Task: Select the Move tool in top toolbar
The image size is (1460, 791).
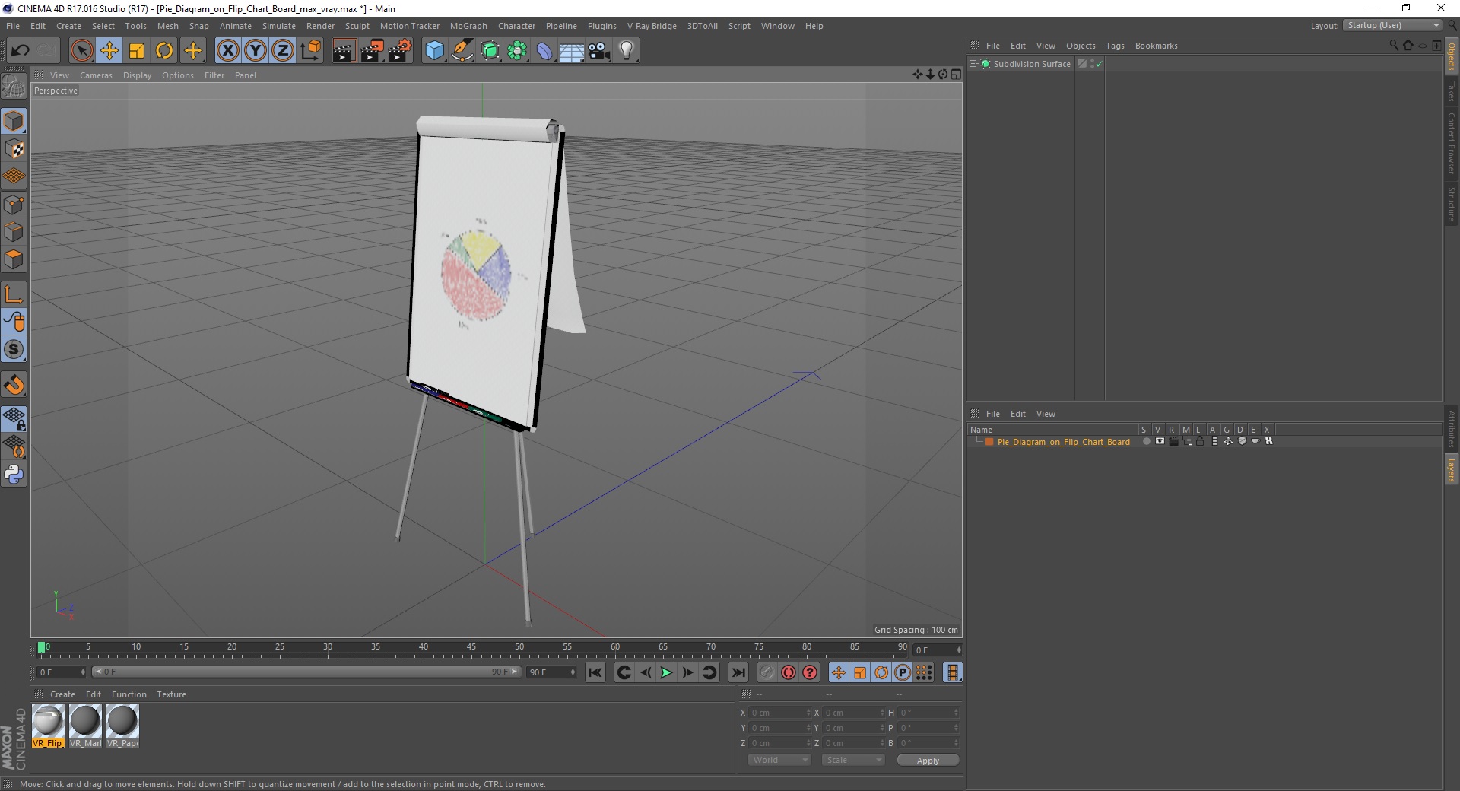Action: coord(109,51)
